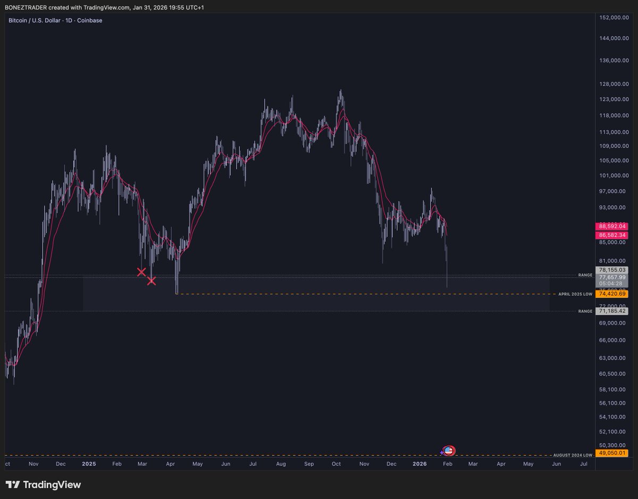Select the lower red X drawing mark
The height and width of the screenshot is (499, 638).
(x=152, y=281)
